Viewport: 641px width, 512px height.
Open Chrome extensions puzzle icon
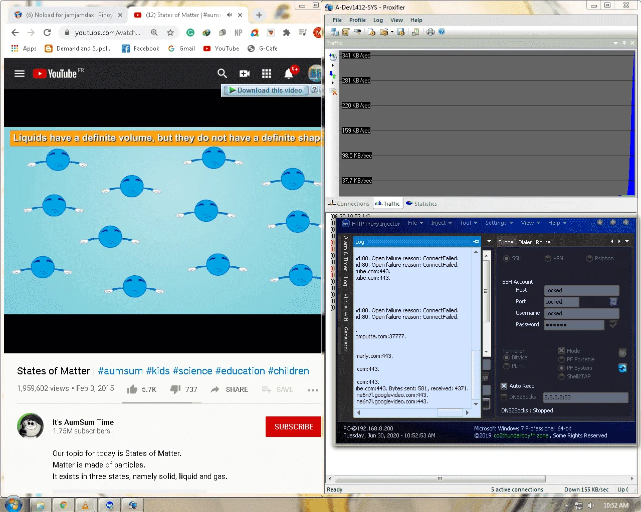[286, 33]
